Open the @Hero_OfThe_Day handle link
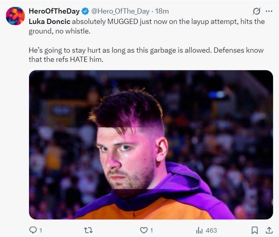 coord(121,11)
